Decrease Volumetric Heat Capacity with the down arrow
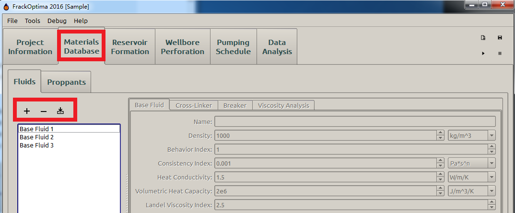The width and height of the screenshot is (515, 213). [x=441, y=194]
